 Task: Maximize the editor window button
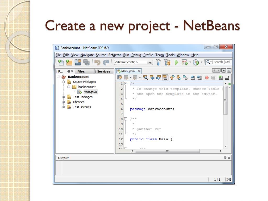229,70
